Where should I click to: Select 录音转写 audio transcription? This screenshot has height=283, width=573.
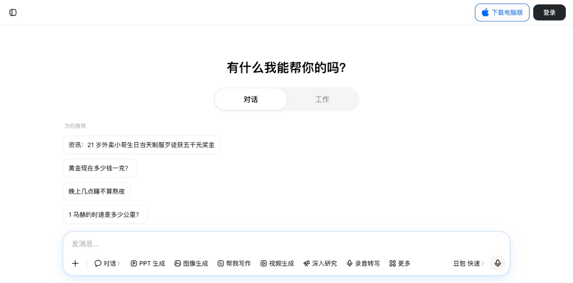click(x=363, y=263)
